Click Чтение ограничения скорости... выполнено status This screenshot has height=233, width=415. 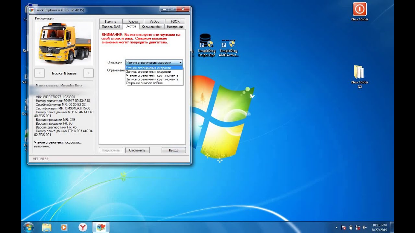58,144
